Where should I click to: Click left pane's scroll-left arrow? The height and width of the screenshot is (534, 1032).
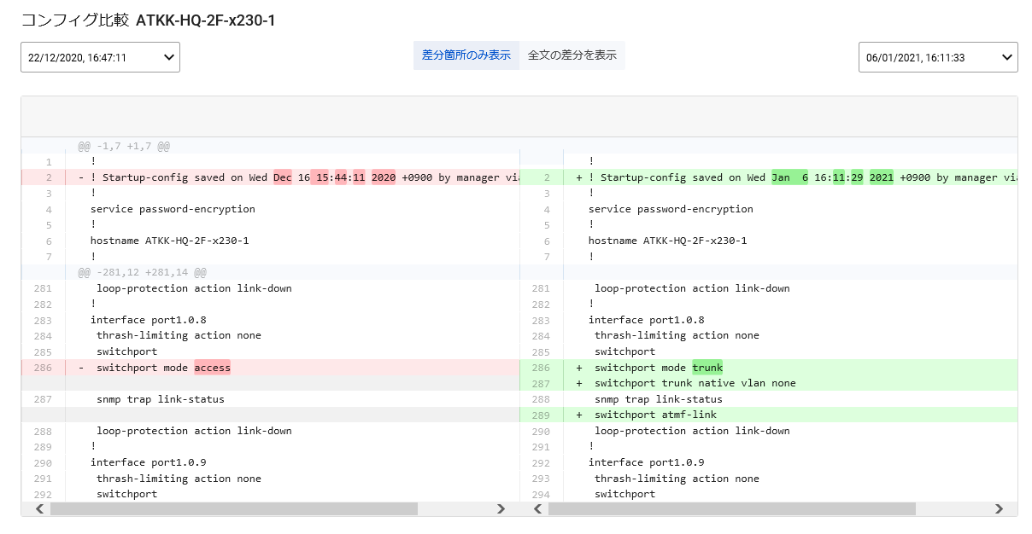click(x=39, y=508)
